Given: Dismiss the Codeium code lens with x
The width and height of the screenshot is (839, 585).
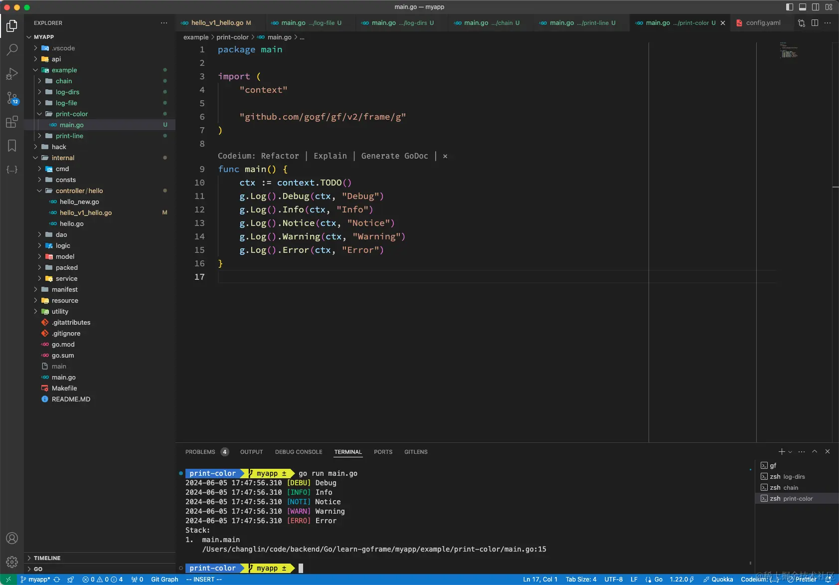Looking at the screenshot, I should pyautogui.click(x=445, y=156).
